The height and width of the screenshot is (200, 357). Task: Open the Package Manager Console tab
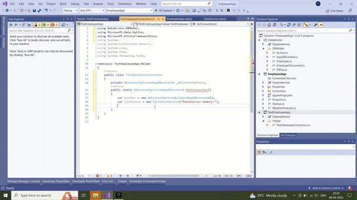click(23, 181)
